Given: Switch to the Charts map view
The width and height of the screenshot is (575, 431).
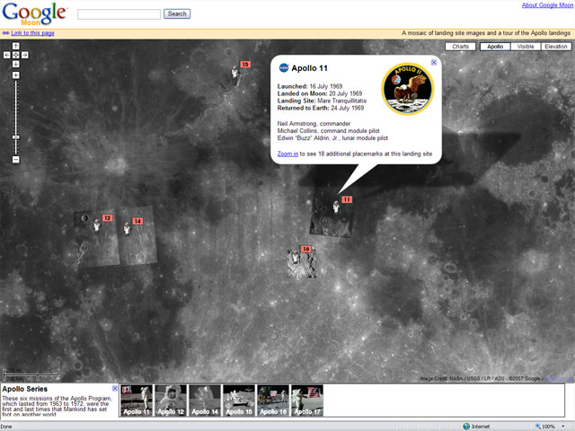Looking at the screenshot, I should 460,47.
